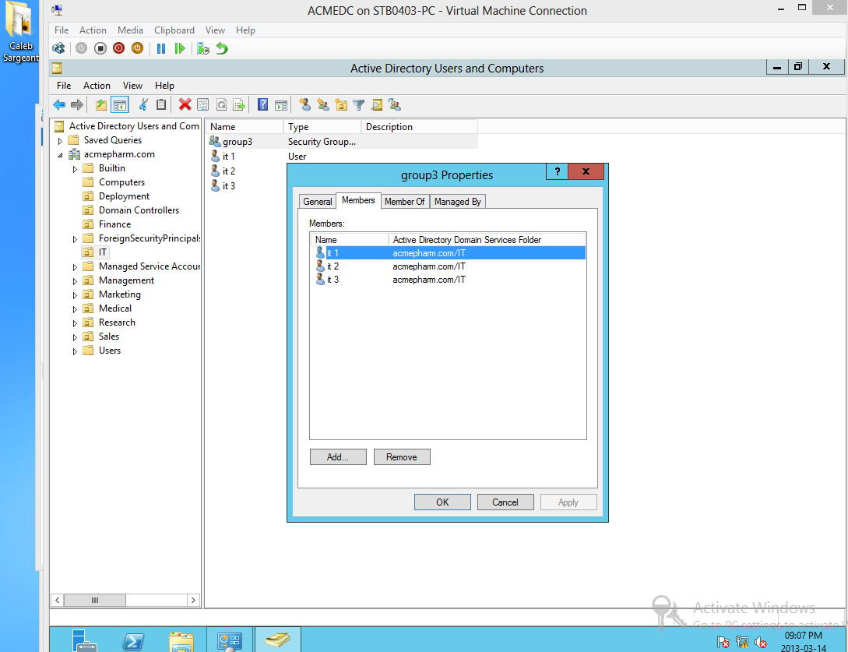Click the Export list icon

coord(239,104)
